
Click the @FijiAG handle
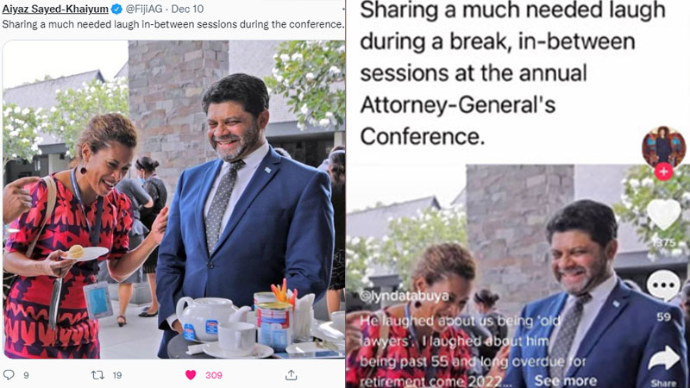pos(144,9)
